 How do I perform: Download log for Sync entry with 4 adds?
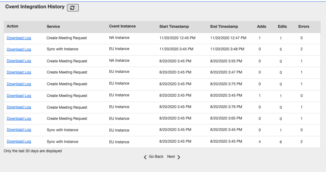19,141
